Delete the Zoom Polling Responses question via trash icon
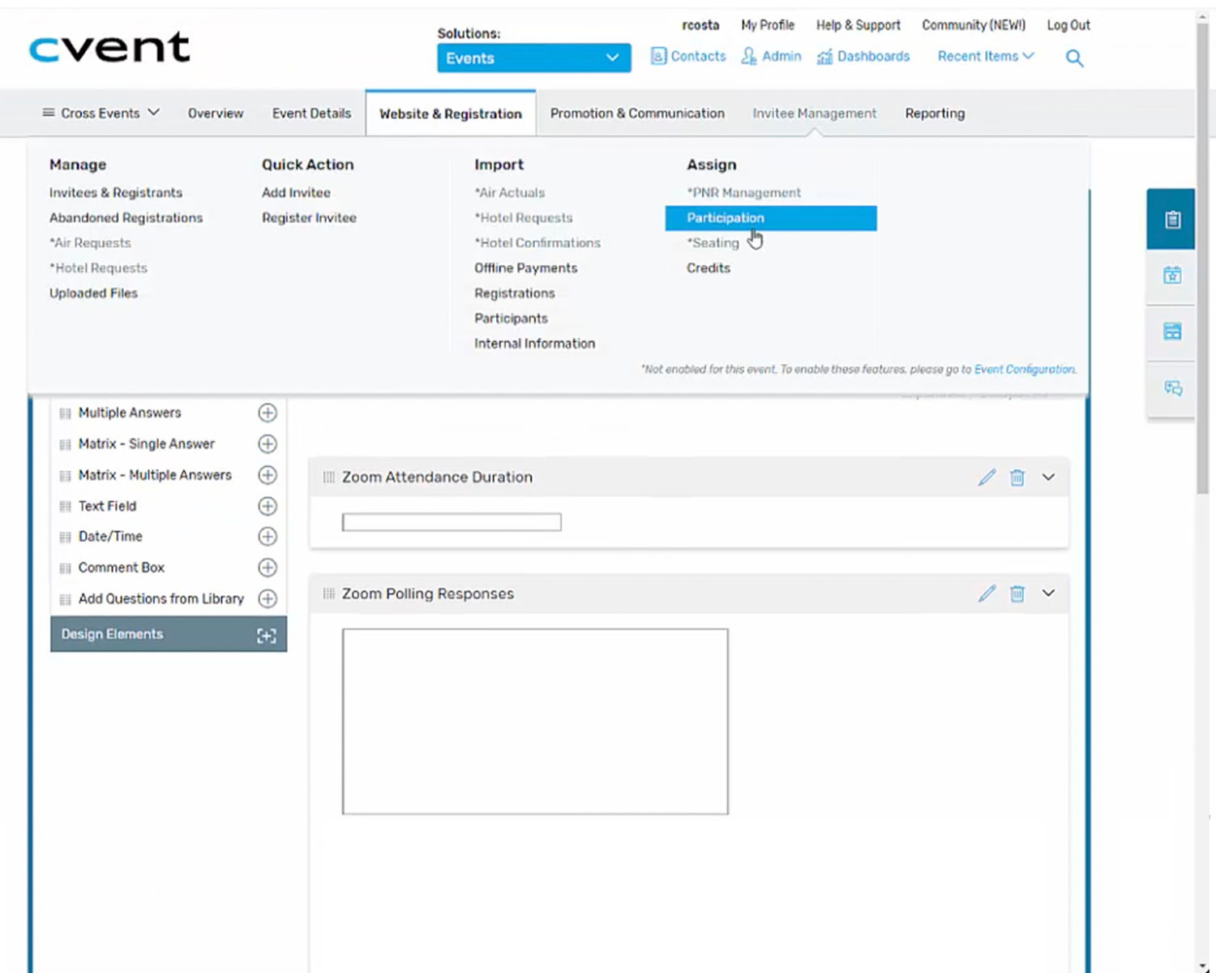The width and height of the screenshot is (1216, 973). (x=1017, y=594)
